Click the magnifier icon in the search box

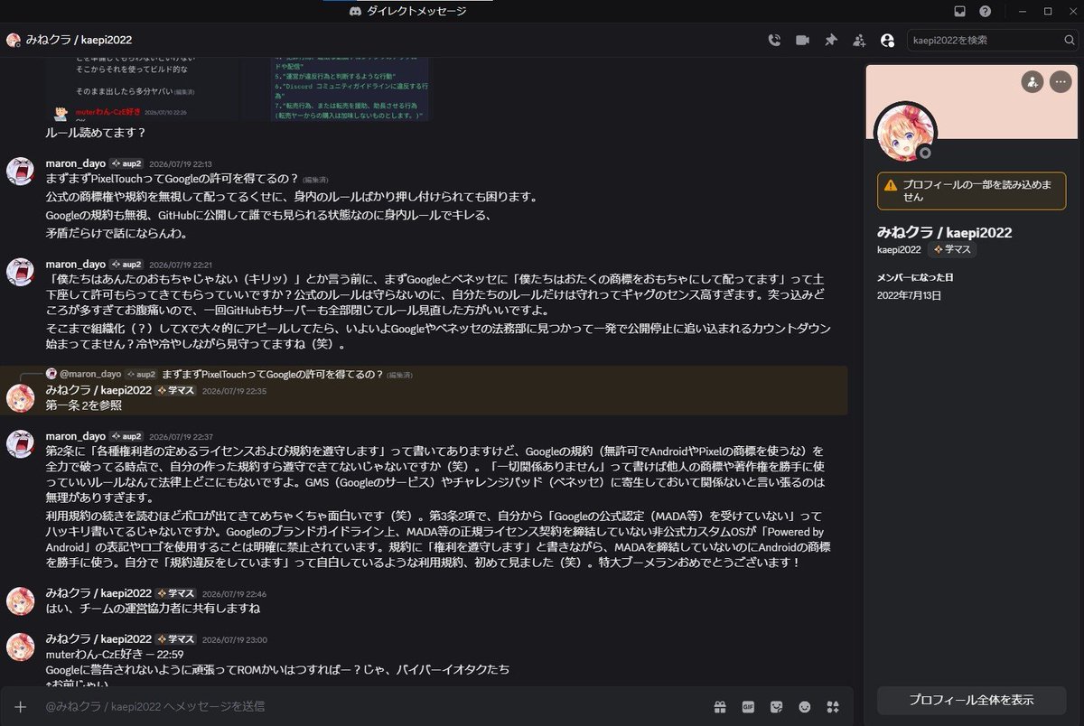pos(1068,40)
